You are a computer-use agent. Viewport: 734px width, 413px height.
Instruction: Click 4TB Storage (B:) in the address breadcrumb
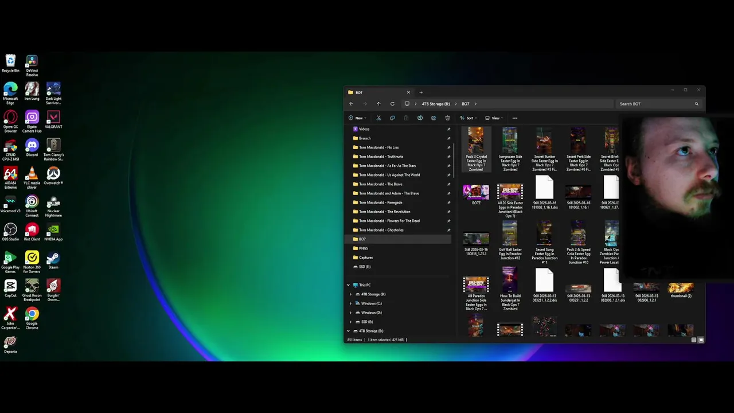[x=436, y=104]
